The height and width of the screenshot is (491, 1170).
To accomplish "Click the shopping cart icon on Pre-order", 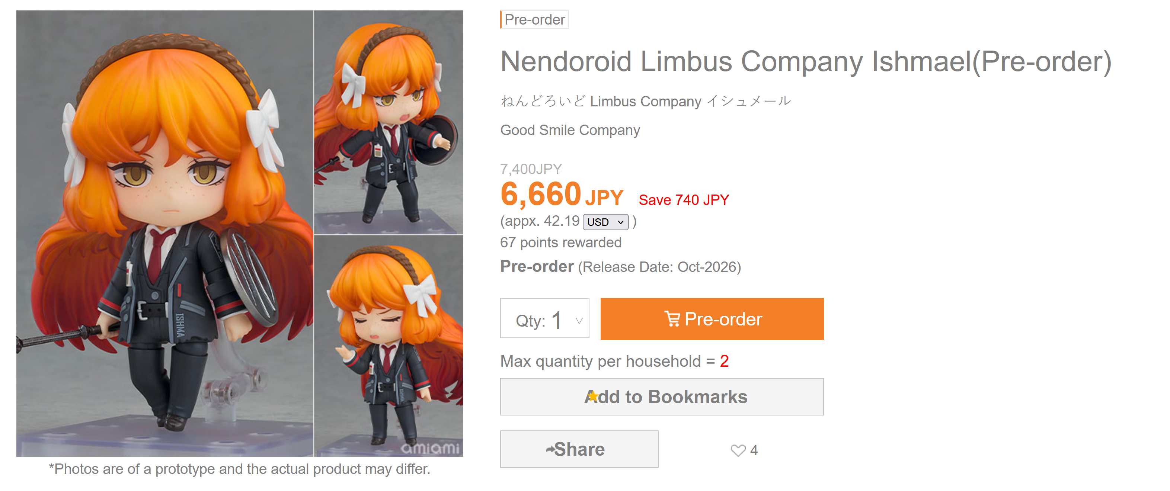I will (672, 319).
